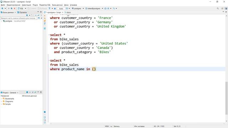The height and width of the screenshot is (128, 228).
Task: Click the global search icon at top right
Action: coord(218,9)
